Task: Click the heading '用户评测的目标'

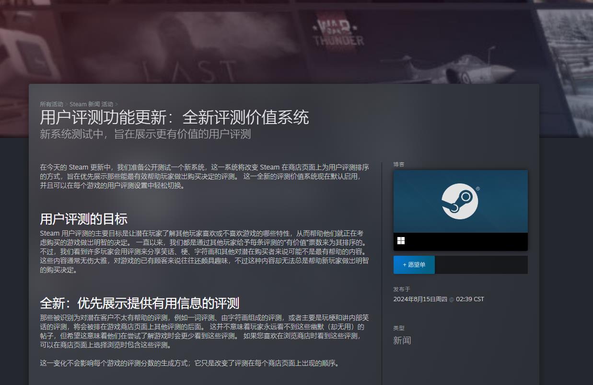Action: (83, 219)
